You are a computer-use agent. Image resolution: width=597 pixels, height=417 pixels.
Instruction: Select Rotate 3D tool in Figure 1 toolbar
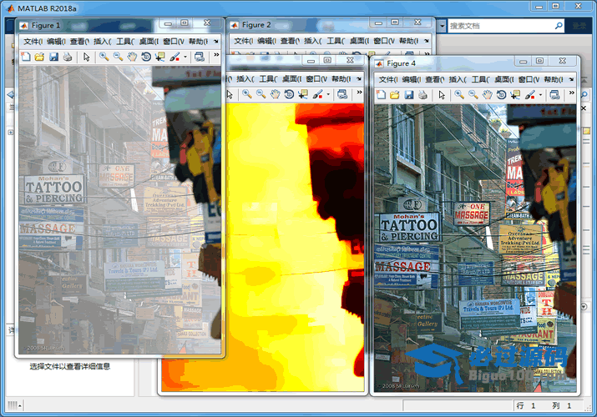pos(146,57)
